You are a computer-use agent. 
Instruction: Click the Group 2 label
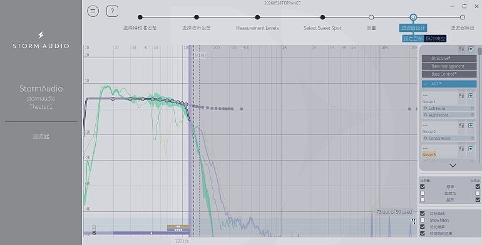[429, 131]
